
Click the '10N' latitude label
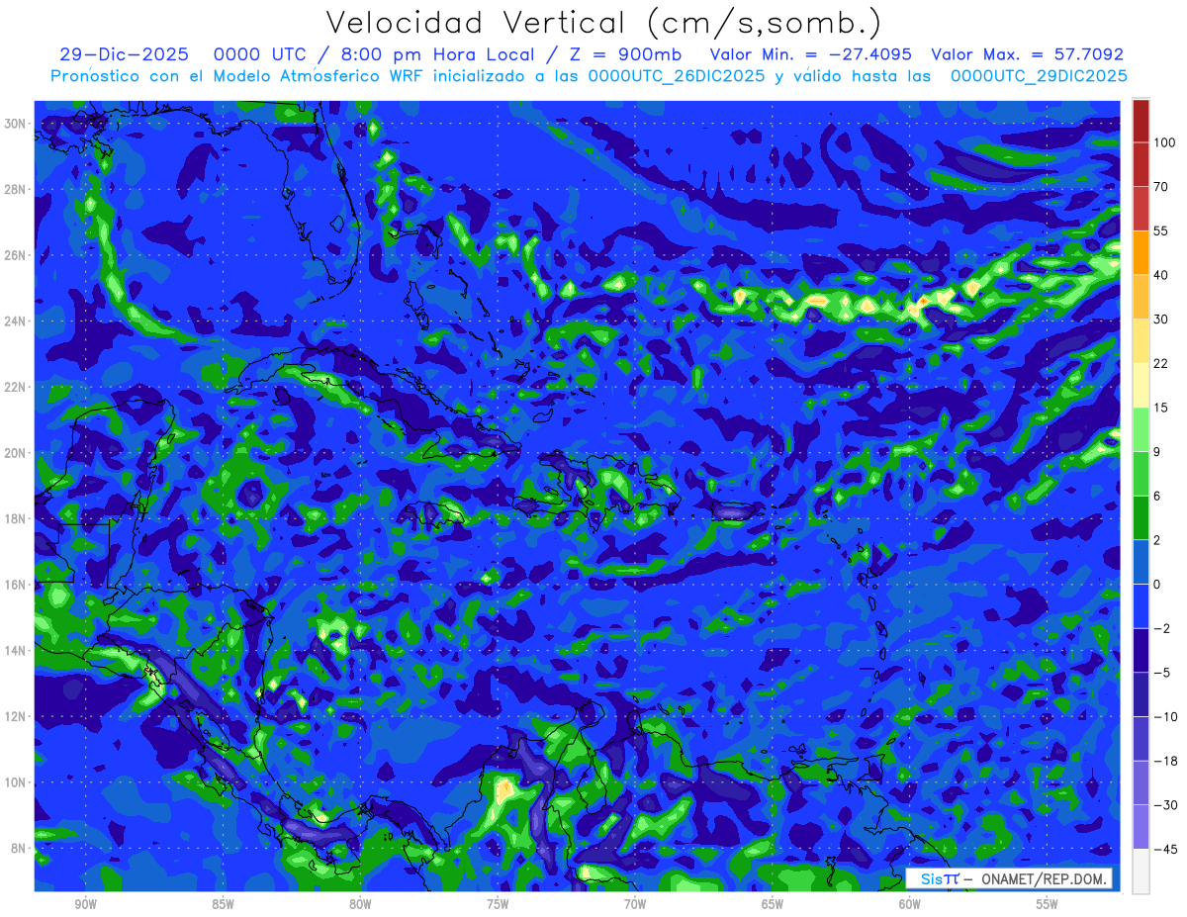click(17, 782)
